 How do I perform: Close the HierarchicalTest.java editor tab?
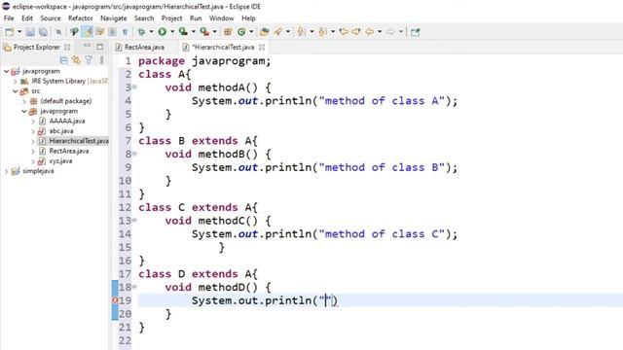click(x=262, y=47)
